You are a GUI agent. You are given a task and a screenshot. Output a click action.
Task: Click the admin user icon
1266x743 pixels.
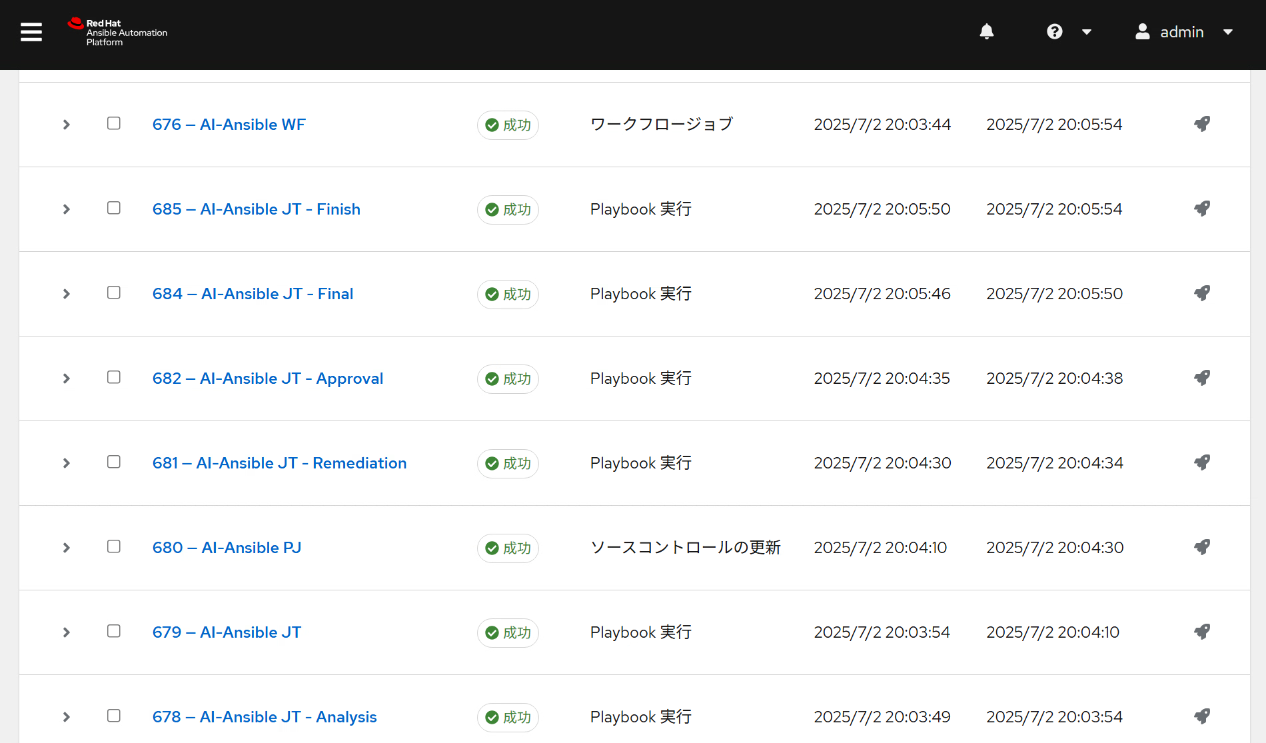[x=1142, y=31]
